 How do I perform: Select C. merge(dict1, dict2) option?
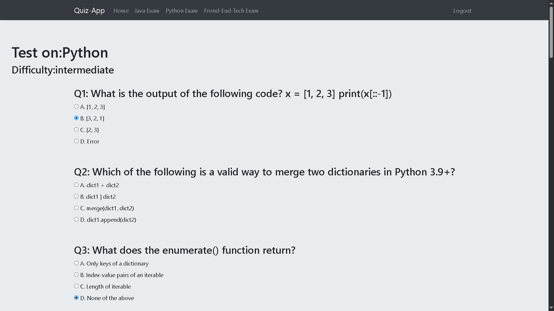click(76, 208)
